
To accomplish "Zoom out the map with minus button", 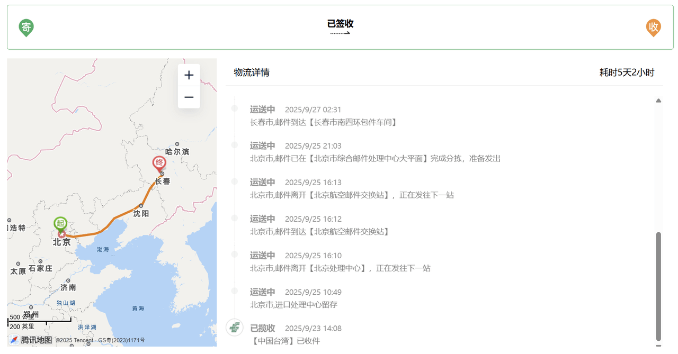I will coord(189,97).
